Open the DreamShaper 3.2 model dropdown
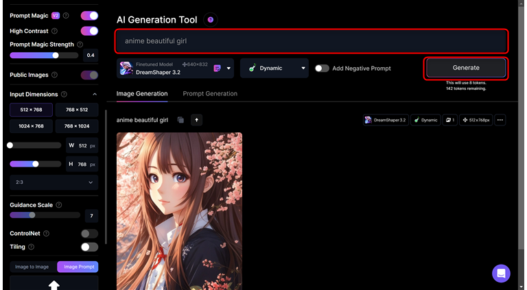This screenshot has width=527, height=290. pyautogui.click(x=229, y=69)
